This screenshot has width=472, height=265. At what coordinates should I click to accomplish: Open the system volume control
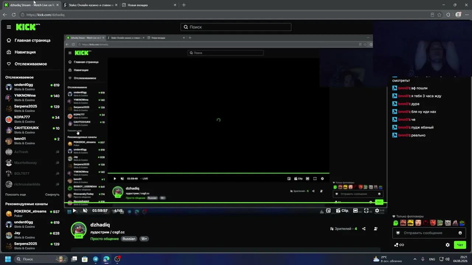coord(447,259)
